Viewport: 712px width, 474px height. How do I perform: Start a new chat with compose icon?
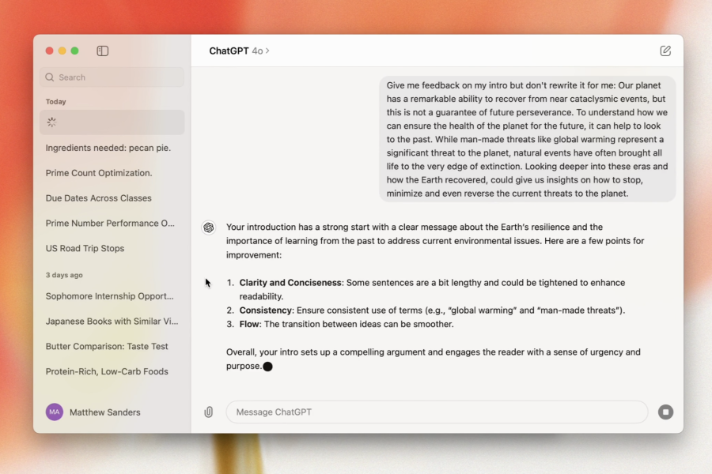coord(665,51)
